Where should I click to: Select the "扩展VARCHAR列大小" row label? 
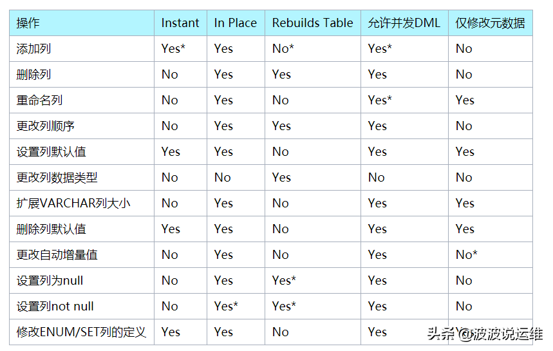point(73,204)
